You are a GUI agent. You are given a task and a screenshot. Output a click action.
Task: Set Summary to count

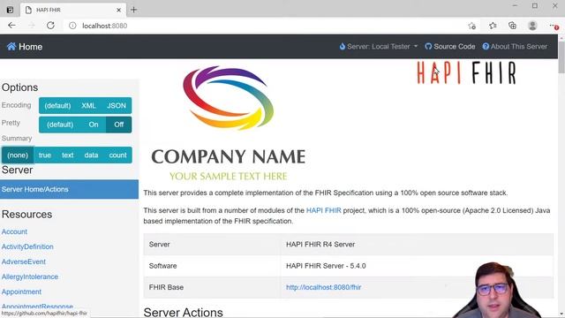point(117,155)
